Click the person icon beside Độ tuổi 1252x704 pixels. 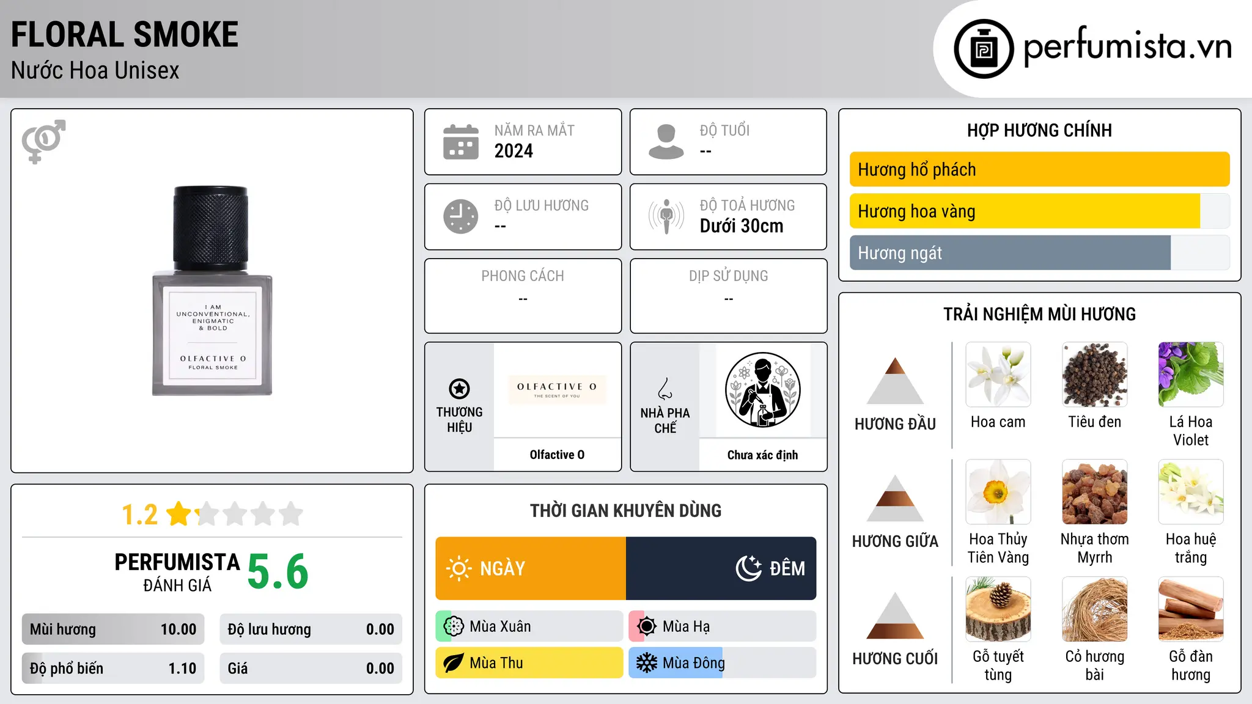[666, 142]
